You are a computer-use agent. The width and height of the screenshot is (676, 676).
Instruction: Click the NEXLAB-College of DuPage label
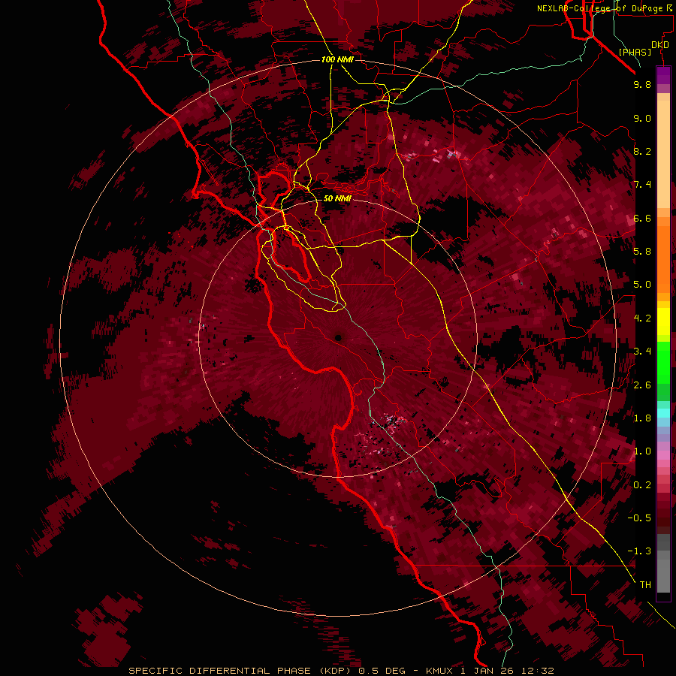[600, 8]
